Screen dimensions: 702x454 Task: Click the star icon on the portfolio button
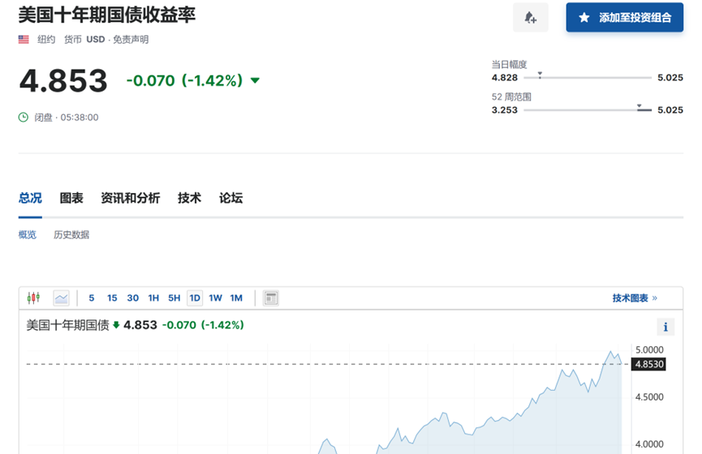tap(584, 17)
